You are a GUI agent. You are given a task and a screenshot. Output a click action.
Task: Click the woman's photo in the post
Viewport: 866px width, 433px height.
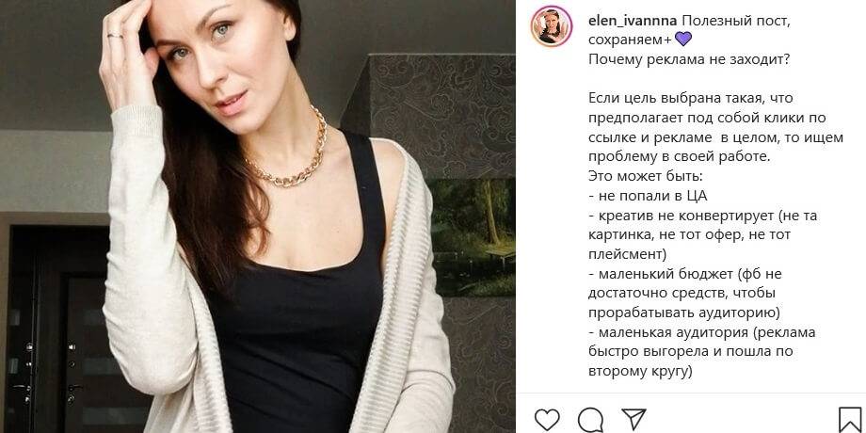pyautogui.click(x=257, y=216)
